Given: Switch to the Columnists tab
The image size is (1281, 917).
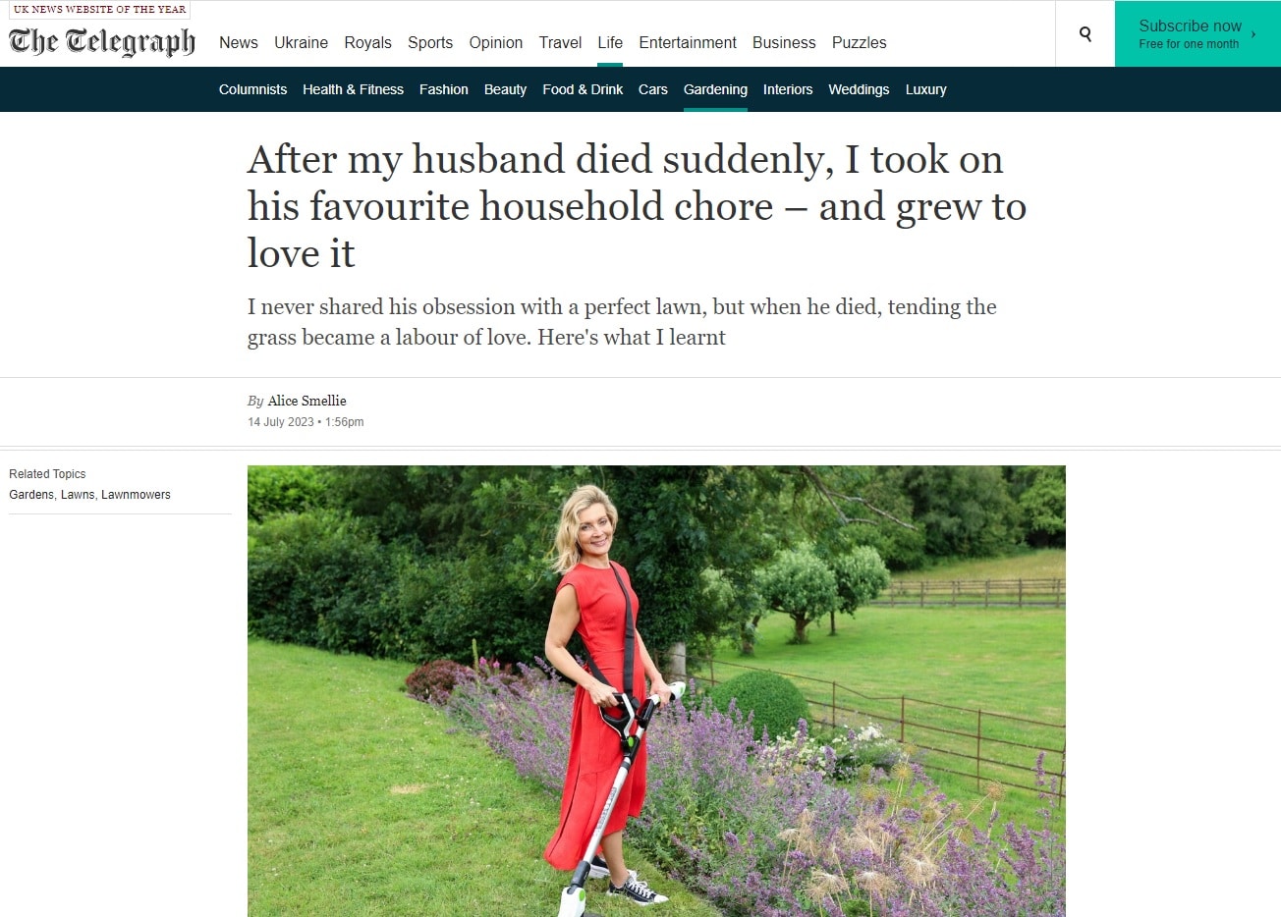Looking at the screenshot, I should 253,89.
